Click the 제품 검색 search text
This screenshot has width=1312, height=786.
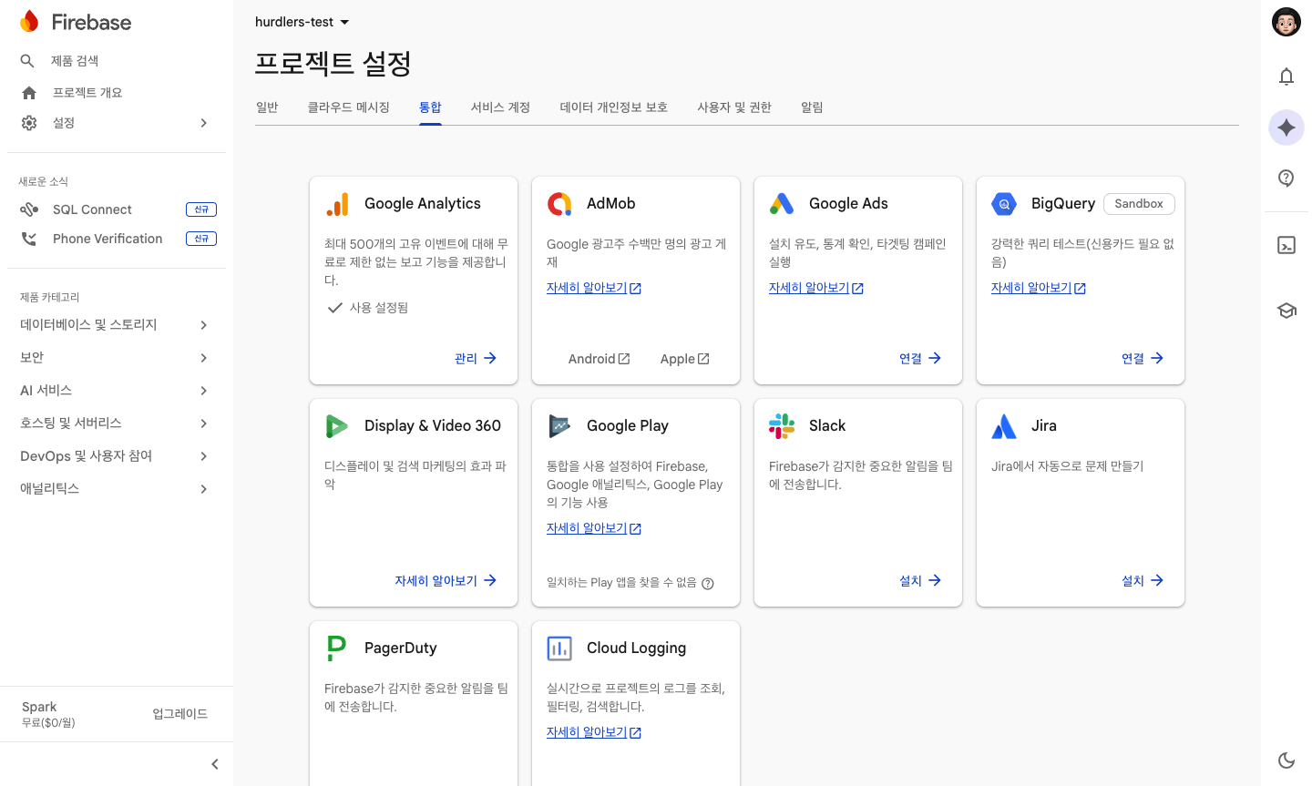[x=75, y=61]
